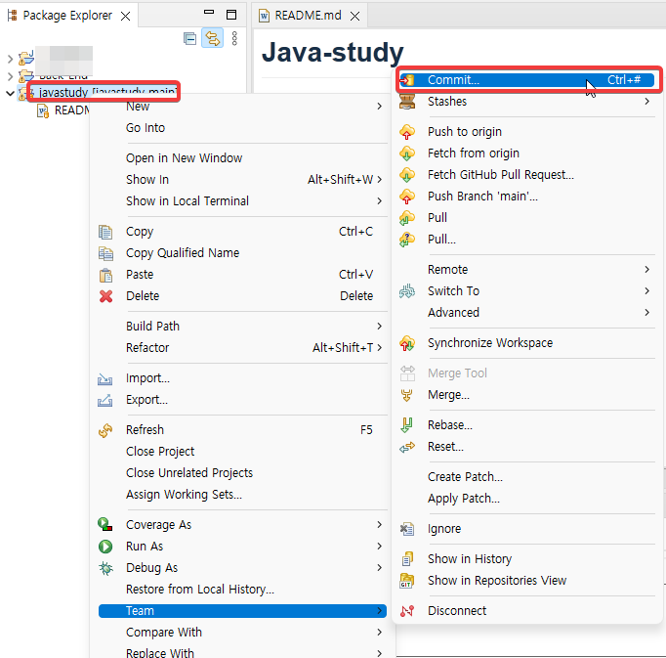Close the Package Explorer tab
Screen dimensions: 666x658
pyautogui.click(x=125, y=17)
